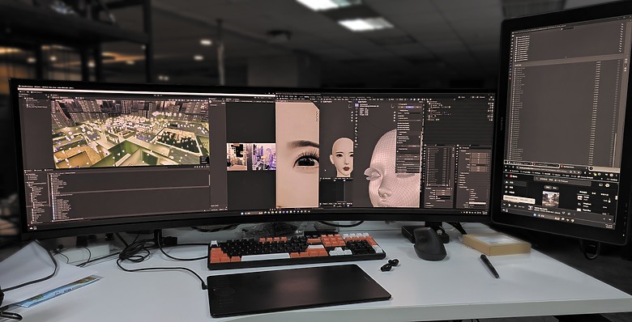Viewport: 632px width, 322px height.
Task: Focus the YouTube Music search bar
Action: click(x=562, y=181)
